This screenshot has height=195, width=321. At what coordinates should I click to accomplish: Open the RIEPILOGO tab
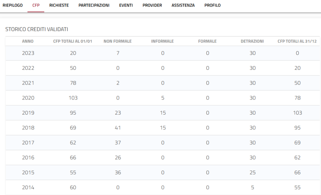[13, 5]
